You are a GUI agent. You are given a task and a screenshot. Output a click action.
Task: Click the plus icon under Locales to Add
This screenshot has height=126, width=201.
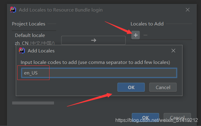click(x=136, y=35)
